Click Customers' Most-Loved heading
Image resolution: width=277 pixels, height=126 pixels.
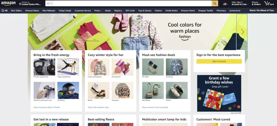pos(213,120)
